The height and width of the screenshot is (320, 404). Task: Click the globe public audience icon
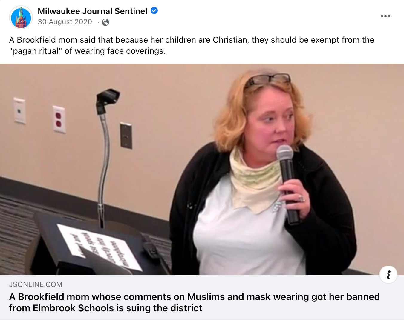tap(105, 22)
